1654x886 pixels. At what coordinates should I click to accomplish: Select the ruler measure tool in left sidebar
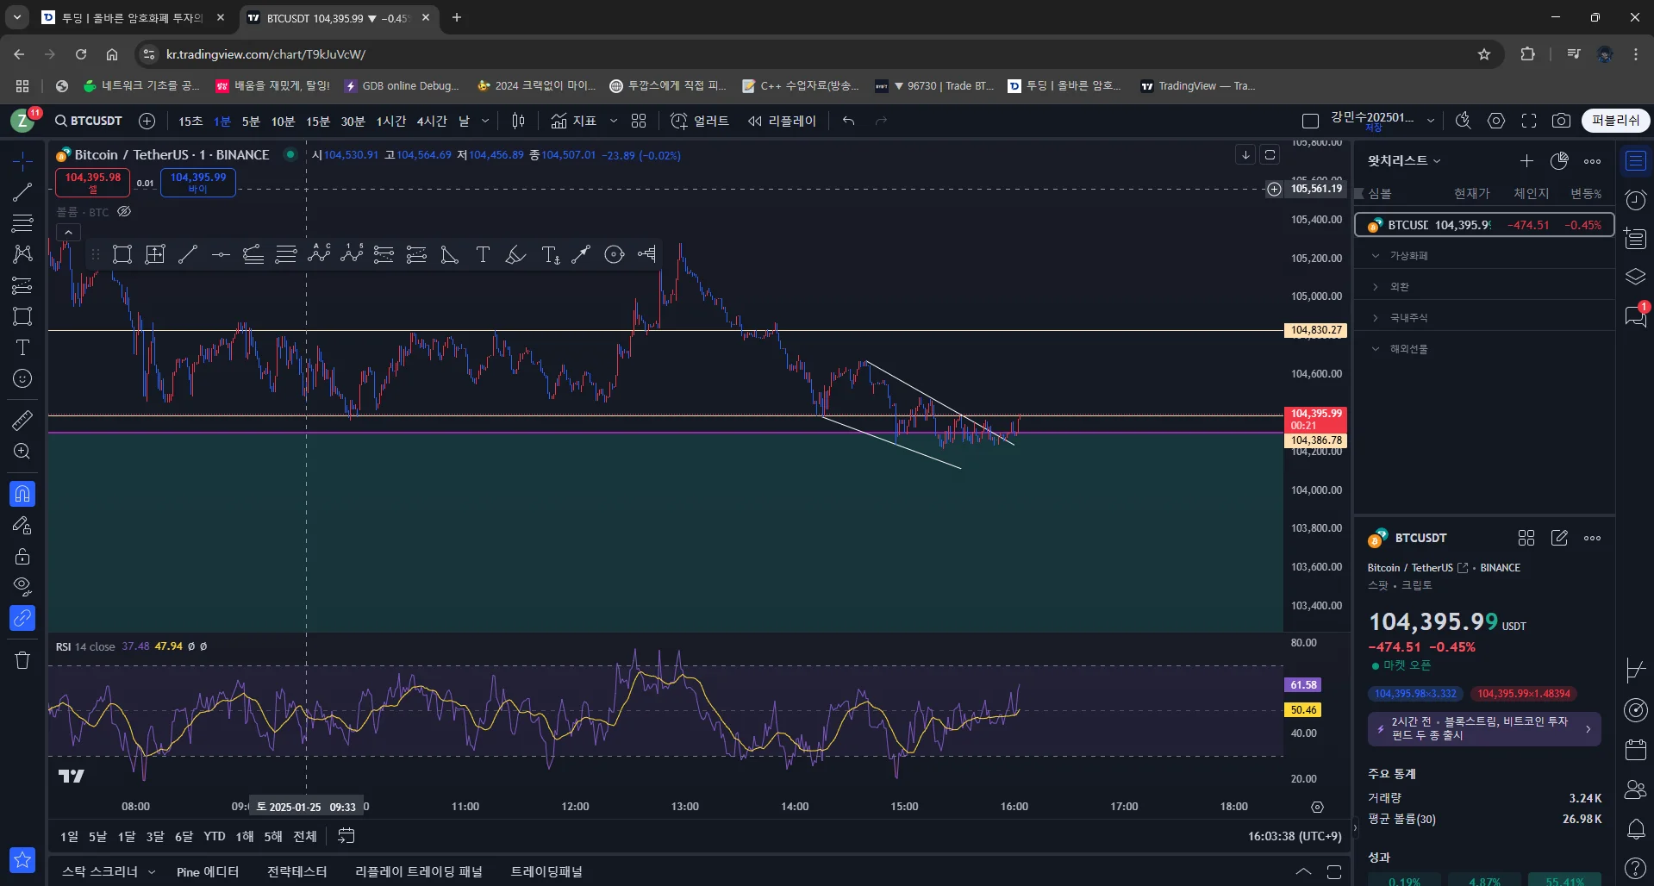click(x=22, y=421)
